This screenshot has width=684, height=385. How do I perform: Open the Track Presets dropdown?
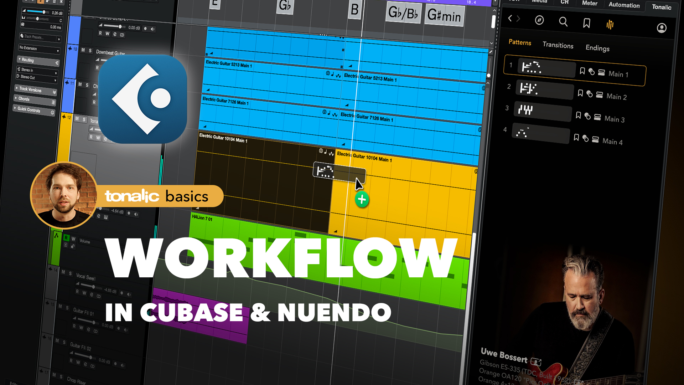pyautogui.click(x=40, y=37)
